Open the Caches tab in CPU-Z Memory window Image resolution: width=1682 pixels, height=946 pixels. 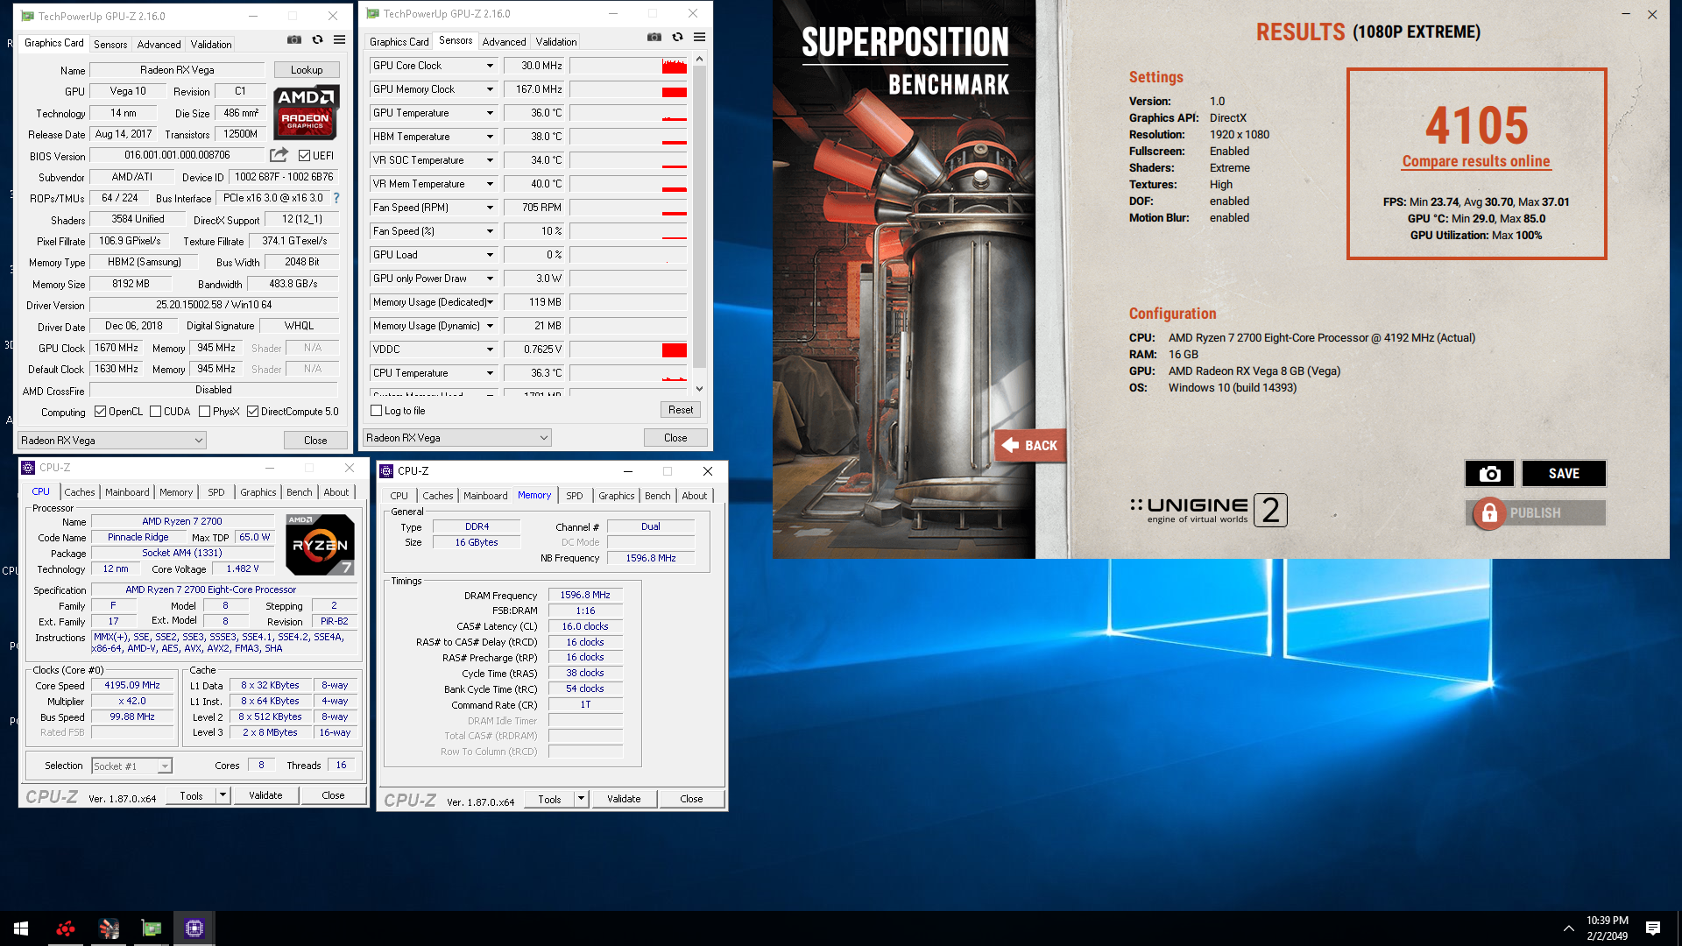click(x=437, y=496)
